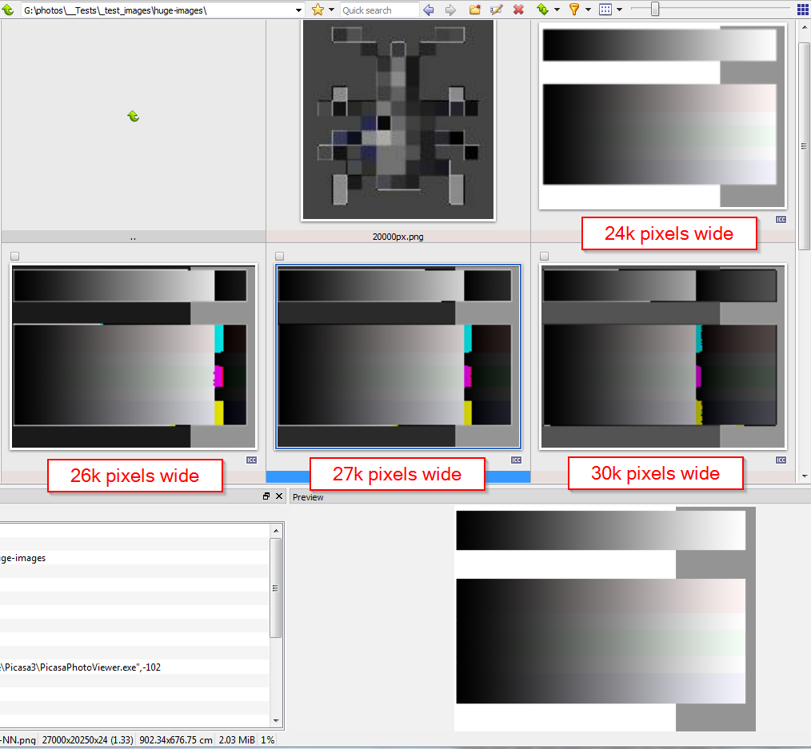
Task: Click the favorites star icon
Action: click(318, 10)
